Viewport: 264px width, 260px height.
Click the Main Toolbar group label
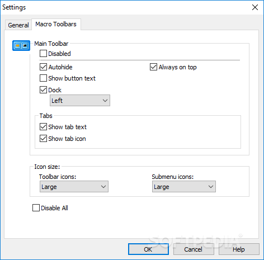click(x=51, y=44)
